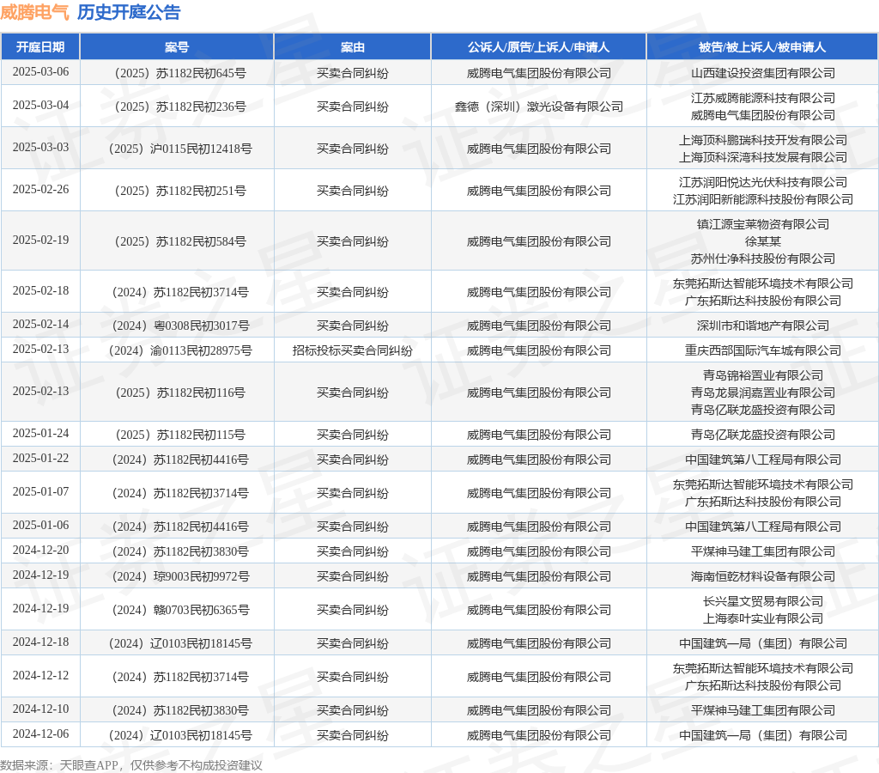Click 青岛锦裕置业有限公司
879x773 pixels.
(763, 375)
